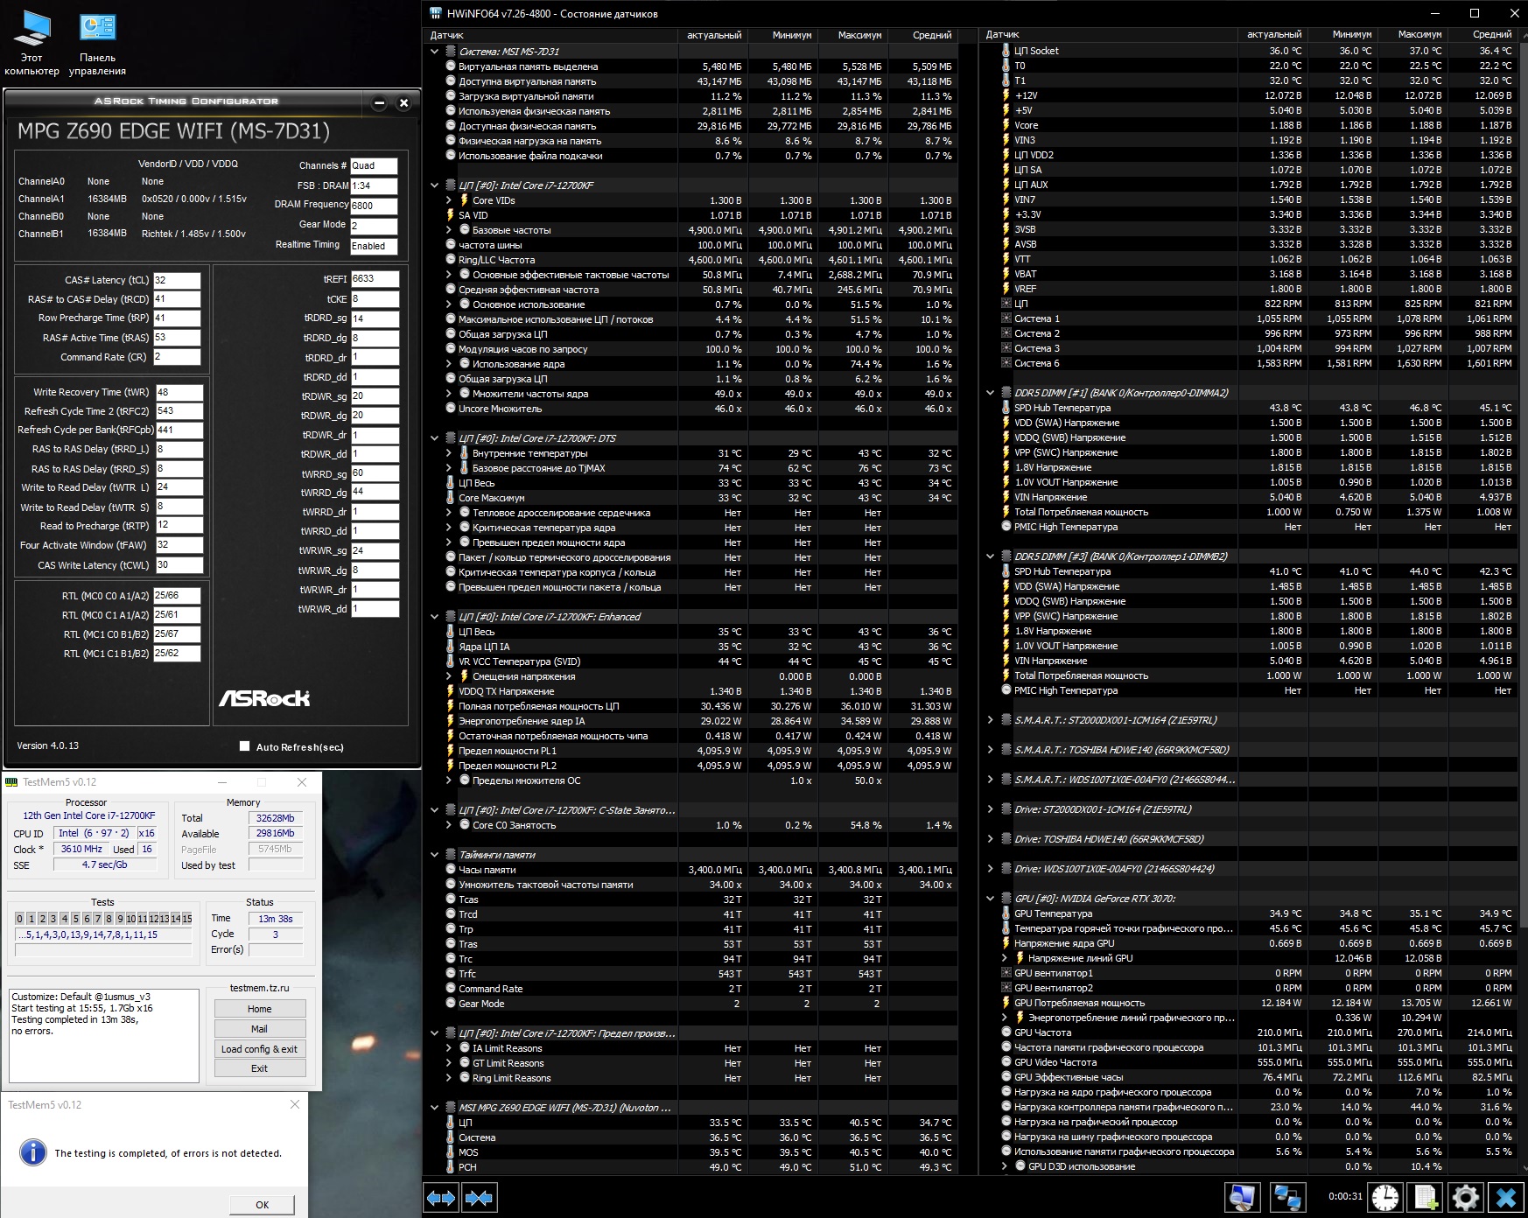Click the expand columns arrows icon in HWiNFO
The width and height of the screenshot is (1528, 1218).
[441, 1197]
